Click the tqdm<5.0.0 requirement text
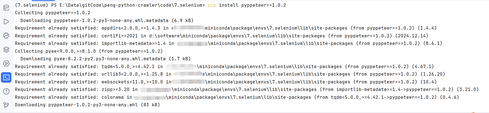The width and height of the screenshot is (489, 113). tap(128, 67)
